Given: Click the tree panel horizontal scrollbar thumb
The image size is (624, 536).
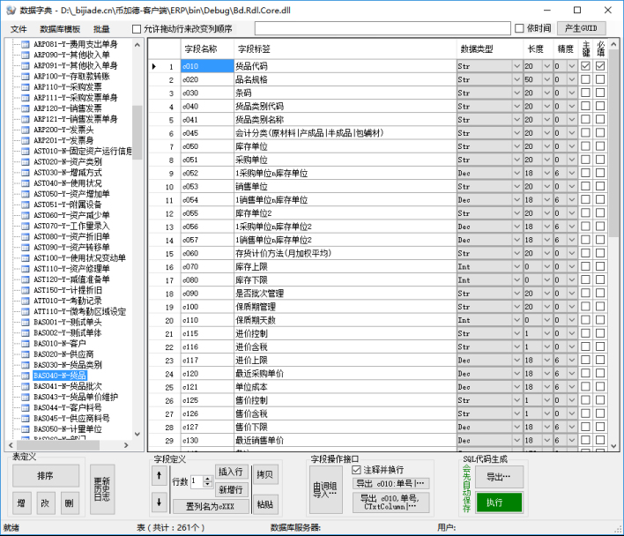Looking at the screenshot, I should click(57, 445).
